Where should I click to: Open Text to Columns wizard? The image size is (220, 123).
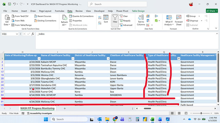pyautogui.click(x=141, y=20)
